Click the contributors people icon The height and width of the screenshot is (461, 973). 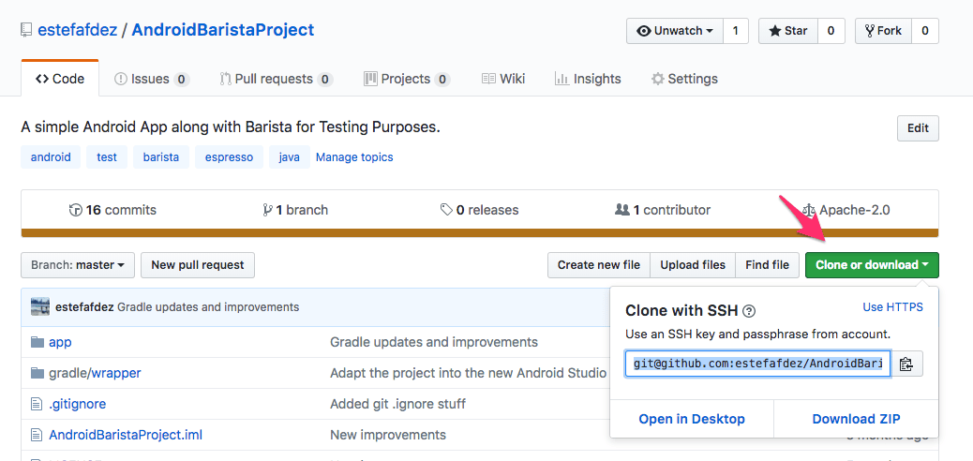point(621,210)
